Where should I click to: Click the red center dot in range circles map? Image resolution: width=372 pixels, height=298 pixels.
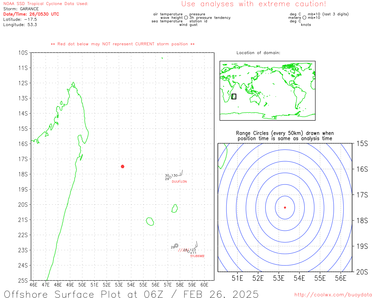pyautogui.click(x=285, y=207)
